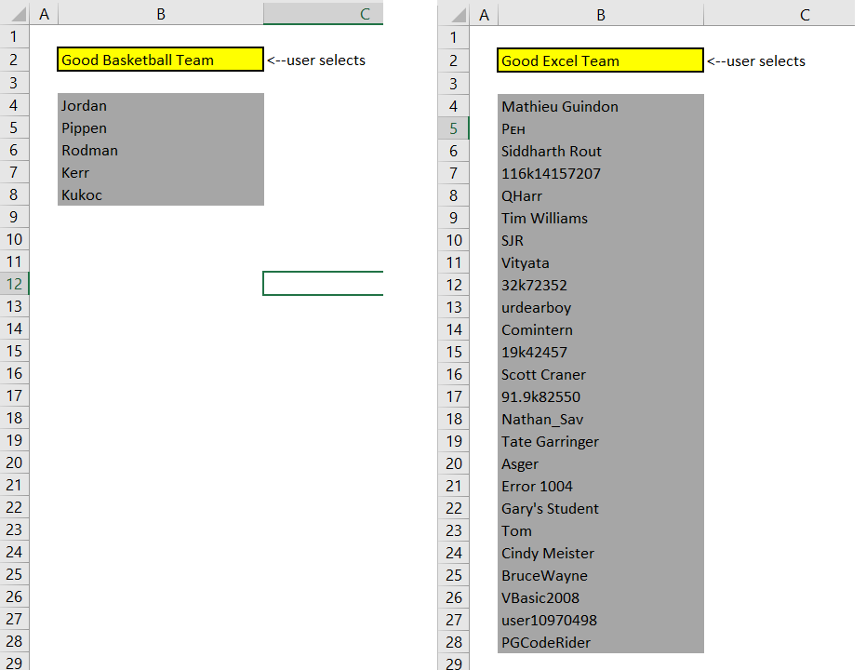866x670 pixels.
Task: Open the Good Excel Team selector cell
Action: pyautogui.click(x=600, y=60)
